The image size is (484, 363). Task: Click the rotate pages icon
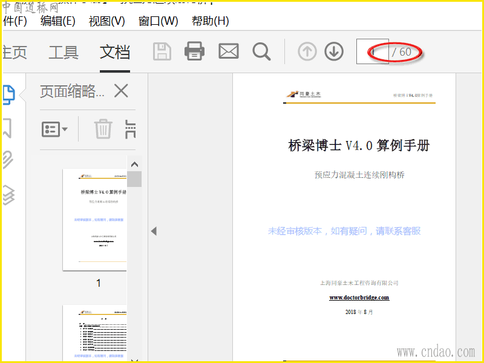coord(130,129)
